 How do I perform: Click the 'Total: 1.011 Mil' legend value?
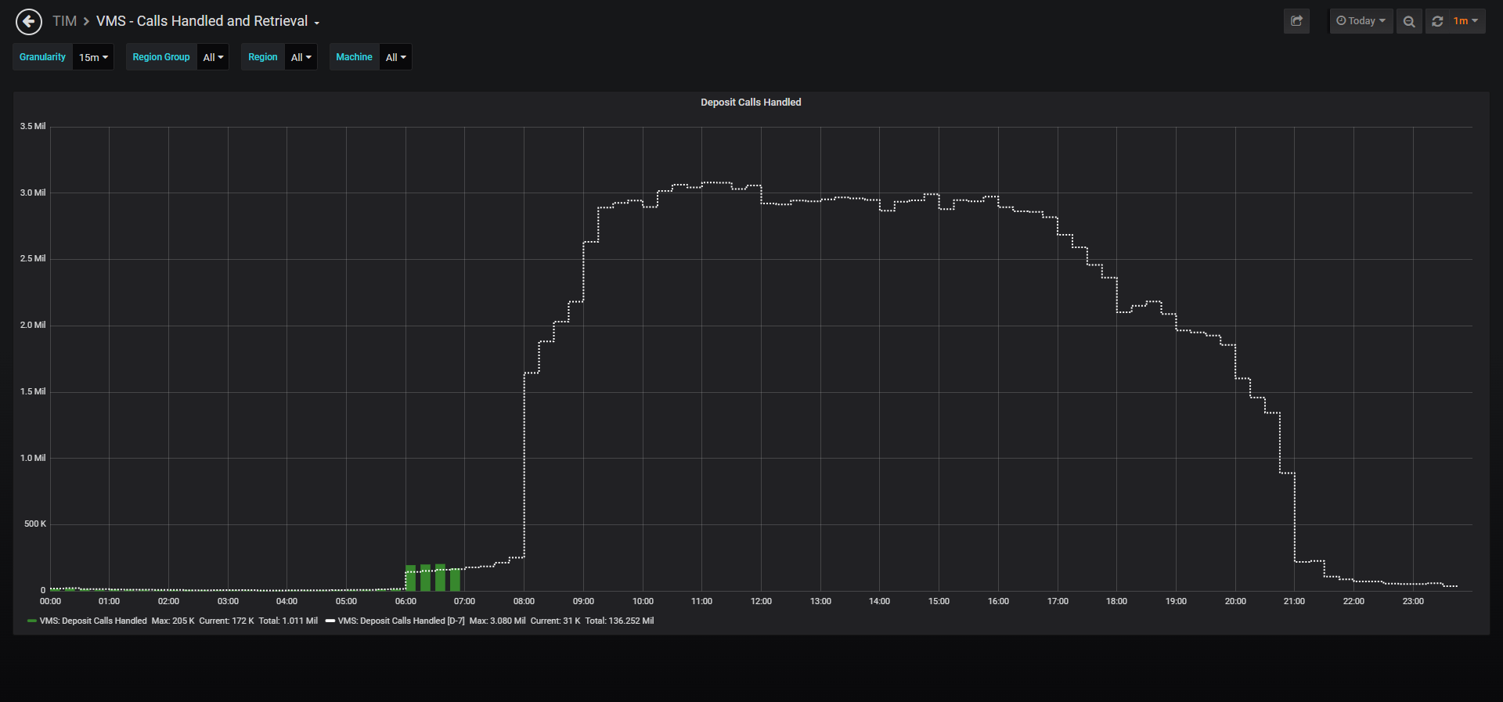[288, 621]
